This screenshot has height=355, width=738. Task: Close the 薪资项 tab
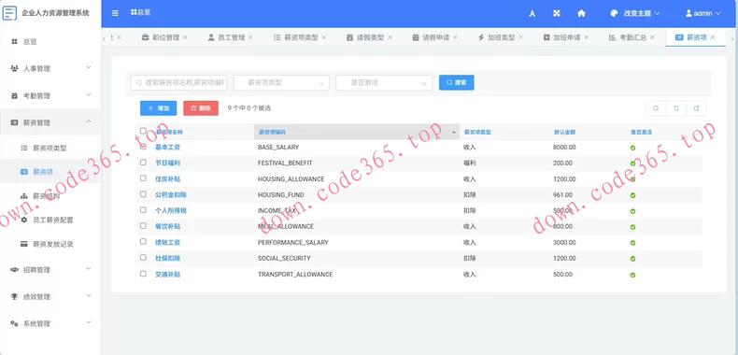(x=713, y=37)
